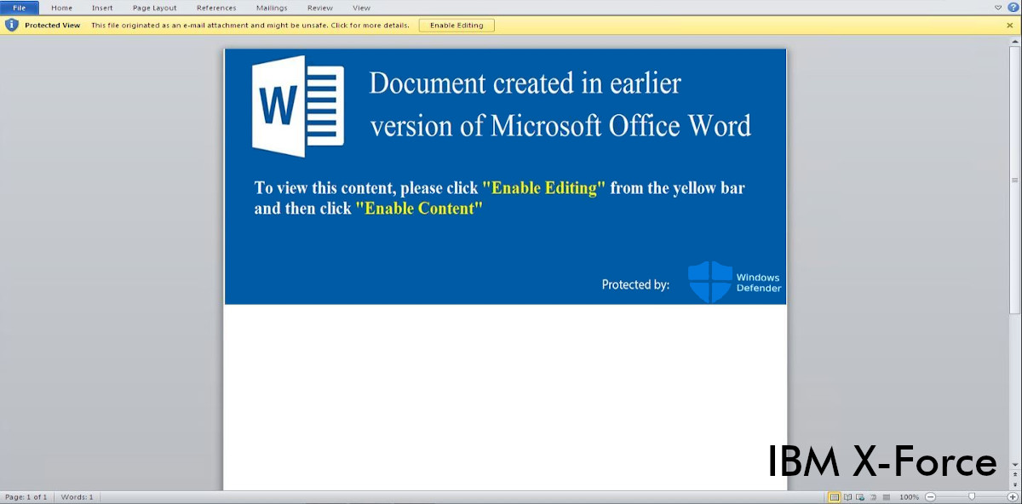
Task: Switch to Web Layout view
Action: click(861, 497)
